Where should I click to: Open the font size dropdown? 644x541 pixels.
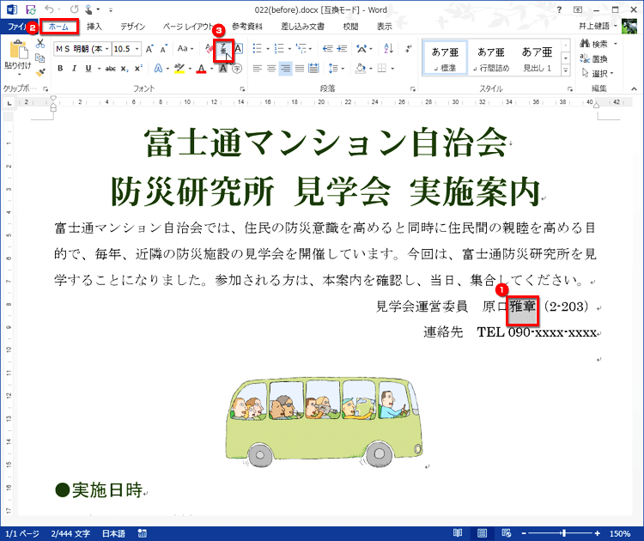click(137, 49)
